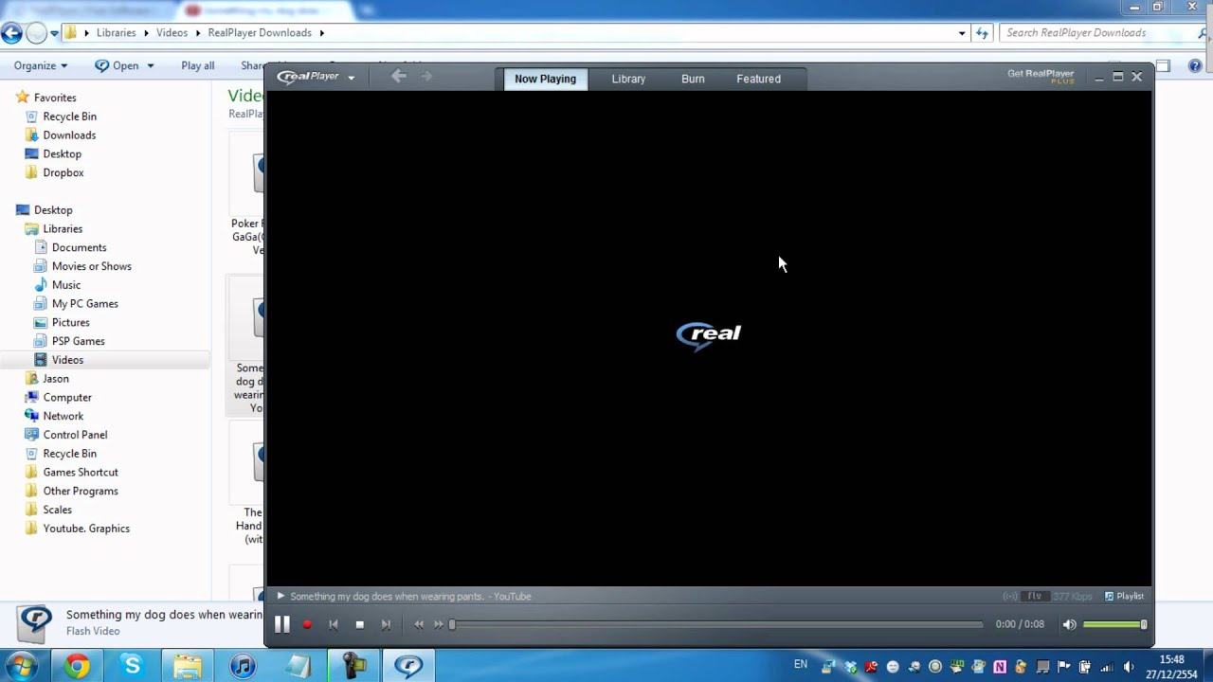
Task: Open the Pictures library
Action: [x=71, y=322]
